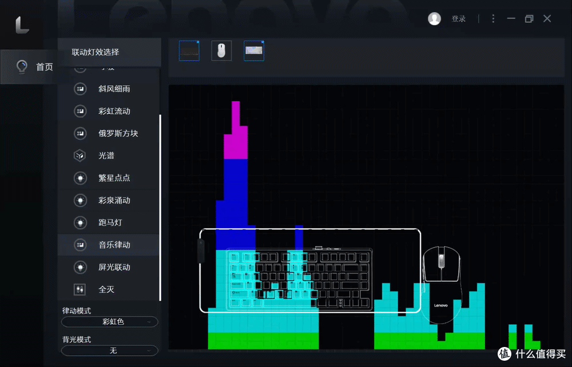Viewport: 572px width, 367px height.
Task: Minimize the Lenovo lighting window
Action: [x=511, y=19]
